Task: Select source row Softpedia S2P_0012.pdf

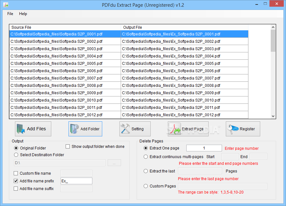Action: [x=65, y=115]
